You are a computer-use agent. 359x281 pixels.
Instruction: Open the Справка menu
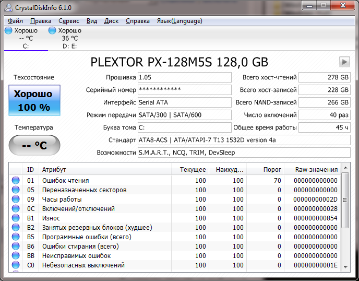pos(138,21)
